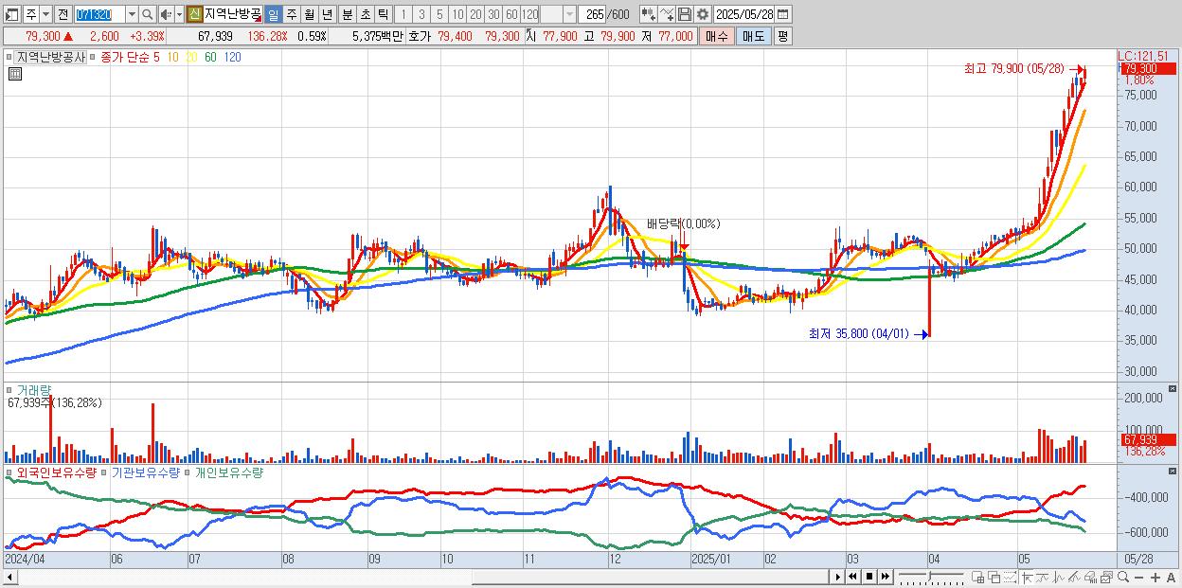Click the scrollbar right arrow at bottom
This screenshot has width=1182, height=588.
pos(838,577)
